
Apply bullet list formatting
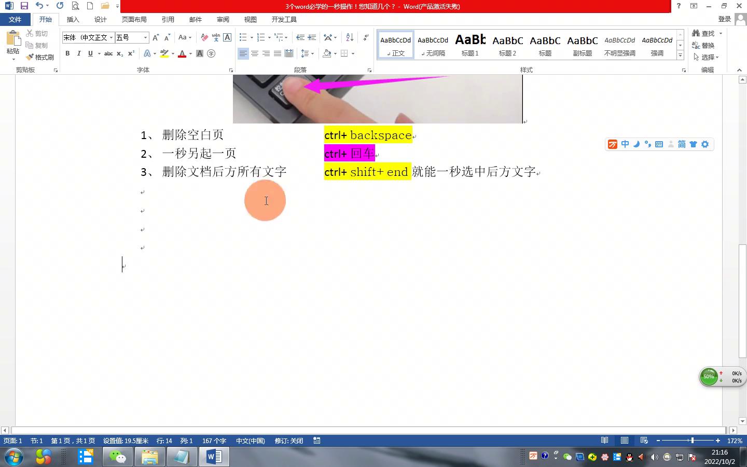243,37
